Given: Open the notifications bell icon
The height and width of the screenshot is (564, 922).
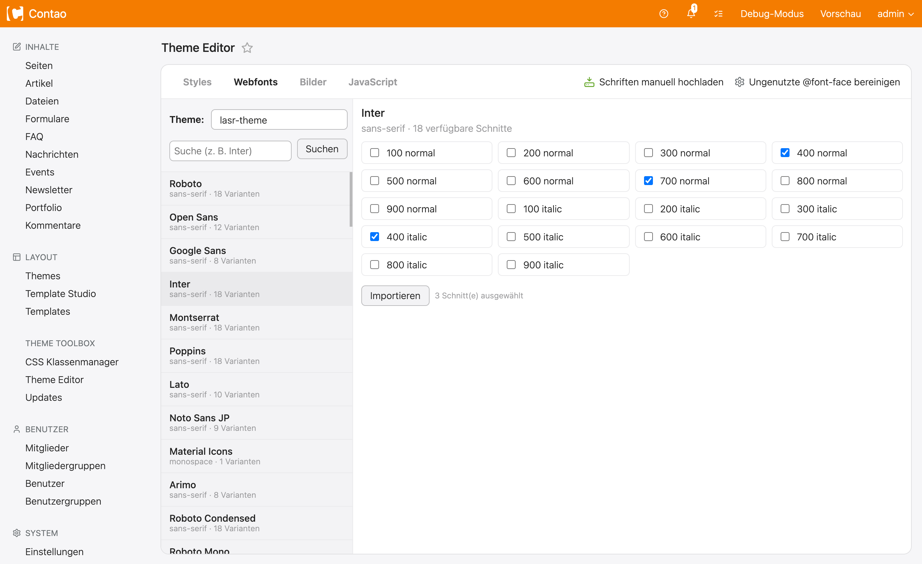Looking at the screenshot, I should [691, 13].
